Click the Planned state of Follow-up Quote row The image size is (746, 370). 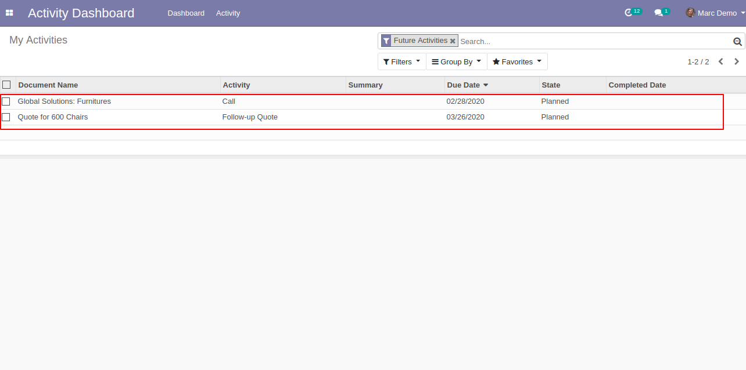pos(555,117)
